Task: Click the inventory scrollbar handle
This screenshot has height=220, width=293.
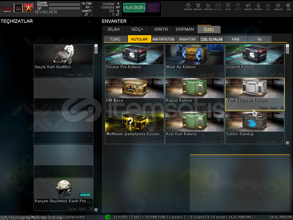Action: [x=287, y=50]
